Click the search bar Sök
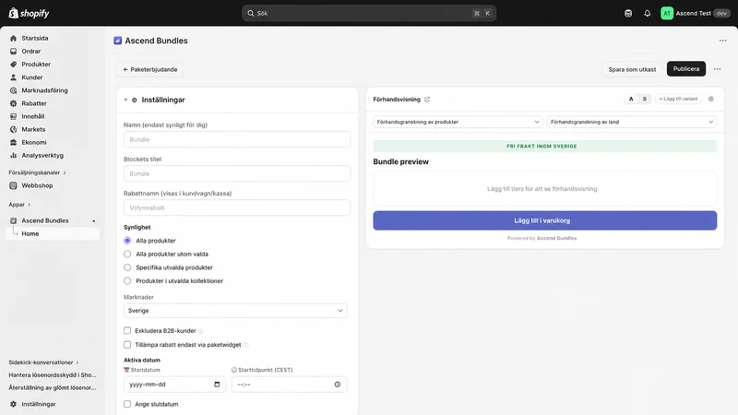Image resolution: width=738 pixels, height=415 pixels. pos(369,13)
